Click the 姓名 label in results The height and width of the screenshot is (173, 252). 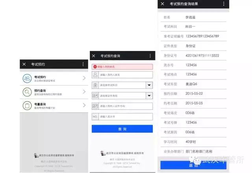point(167,17)
